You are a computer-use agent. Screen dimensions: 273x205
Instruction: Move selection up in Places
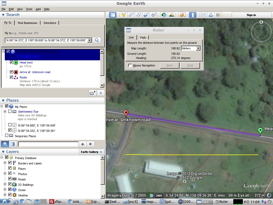83,144
